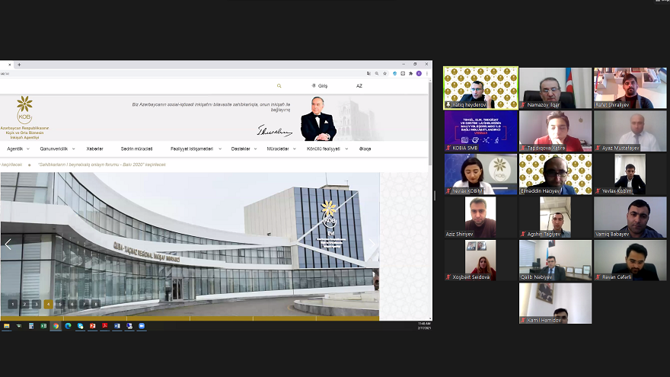Image resolution: width=670 pixels, height=377 pixels.
Task: Open Chrome from the Windows taskbar
Action: click(56, 326)
